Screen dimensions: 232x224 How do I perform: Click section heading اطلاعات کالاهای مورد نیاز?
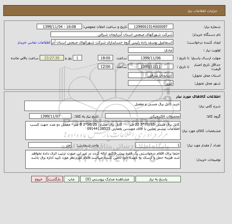tap(198, 97)
